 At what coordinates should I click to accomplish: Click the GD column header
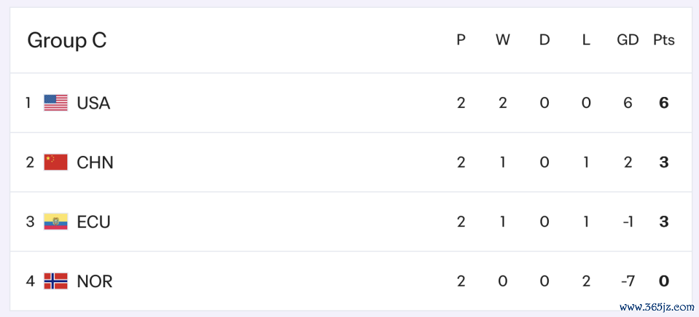pos(627,40)
